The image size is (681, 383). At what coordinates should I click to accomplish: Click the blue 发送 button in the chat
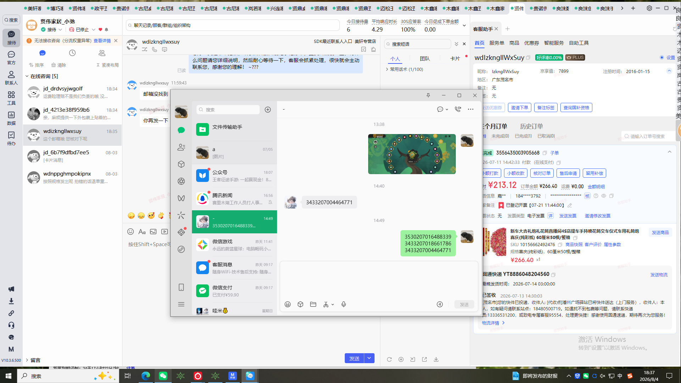pos(354,358)
